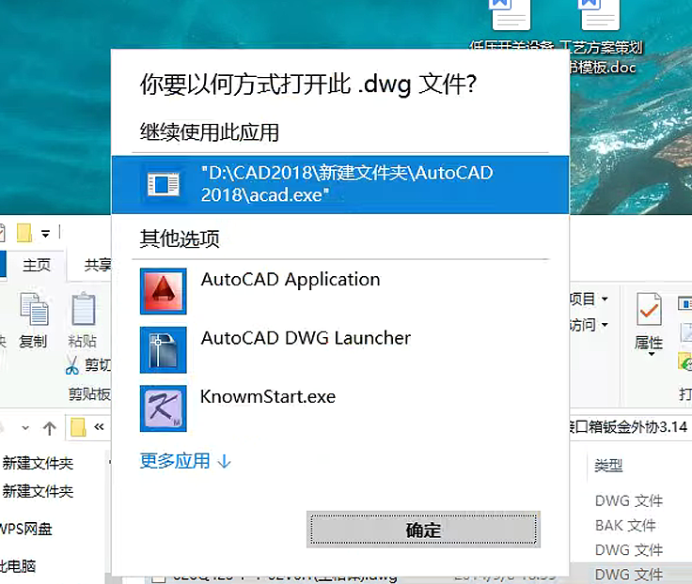Select KnowmStart.exe as the opening app
Image resolution: width=692 pixels, height=584 pixels.
(340, 408)
